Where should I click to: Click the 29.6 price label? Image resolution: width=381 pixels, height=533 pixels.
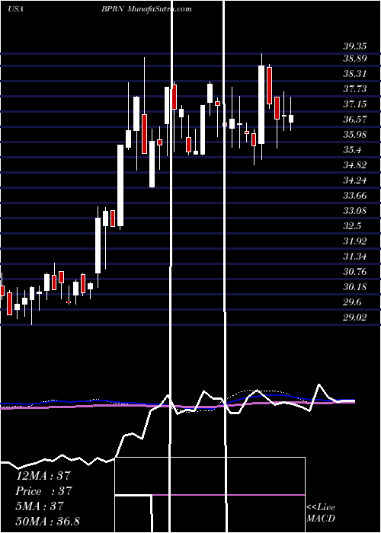(x=352, y=302)
